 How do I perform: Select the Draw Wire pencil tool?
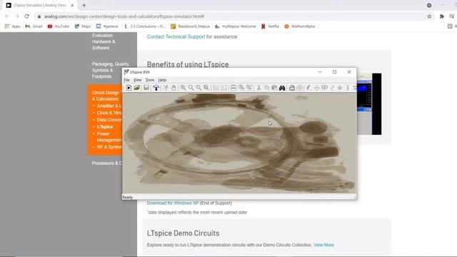pyautogui.click(x=308, y=88)
